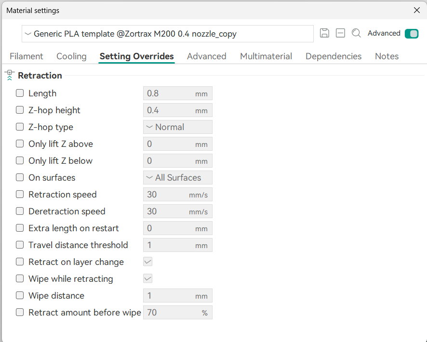Open the Notes tab
This screenshot has width=427, height=342.
[x=387, y=56]
